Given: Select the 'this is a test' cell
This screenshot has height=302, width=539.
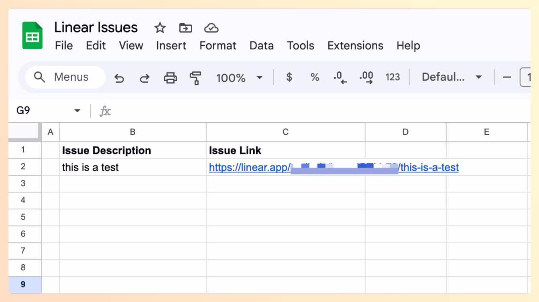Looking at the screenshot, I should click(133, 167).
